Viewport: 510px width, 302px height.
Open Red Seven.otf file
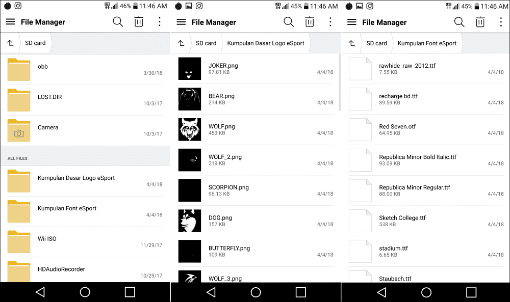click(426, 129)
